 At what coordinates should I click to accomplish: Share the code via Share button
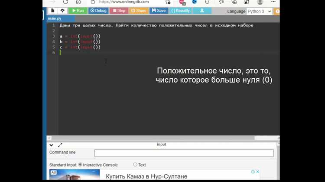pos(139,10)
